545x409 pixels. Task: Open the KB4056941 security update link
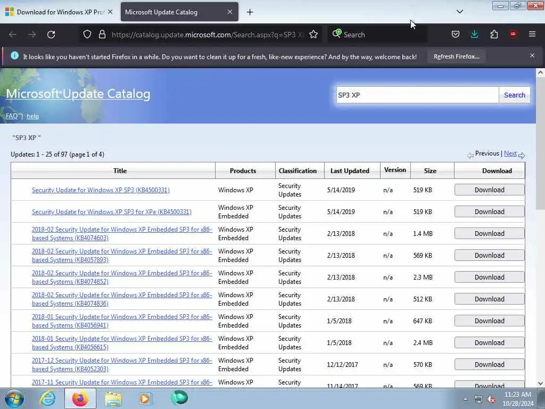pyautogui.click(x=122, y=321)
